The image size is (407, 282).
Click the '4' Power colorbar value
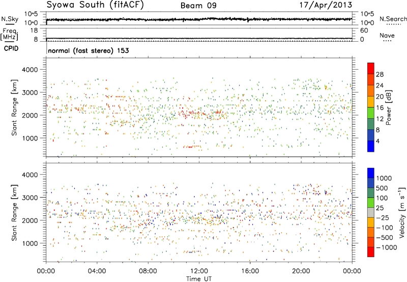(x=377, y=141)
